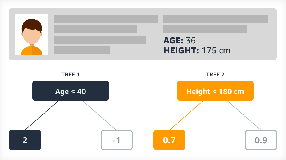Click the "TREE 1" heading

(70, 75)
